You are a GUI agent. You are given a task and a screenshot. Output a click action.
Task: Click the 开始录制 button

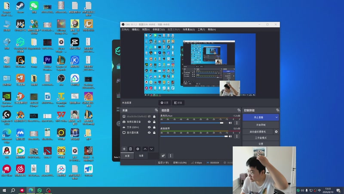[x=261, y=125]
